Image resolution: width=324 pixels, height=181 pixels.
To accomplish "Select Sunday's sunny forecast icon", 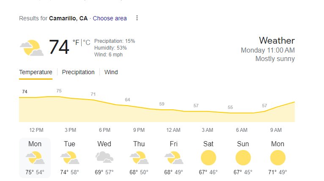I will coord(243,158).
